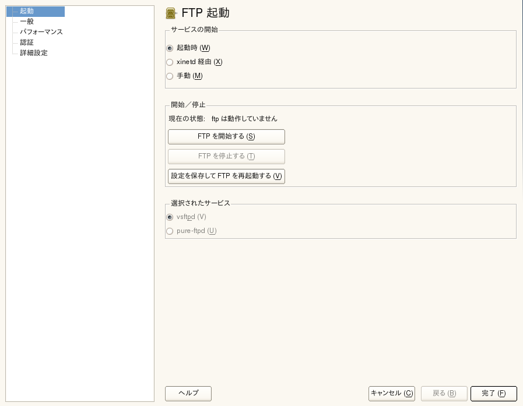
Task: Click the FTP server icon beside the heading
Action: point(172,13)
